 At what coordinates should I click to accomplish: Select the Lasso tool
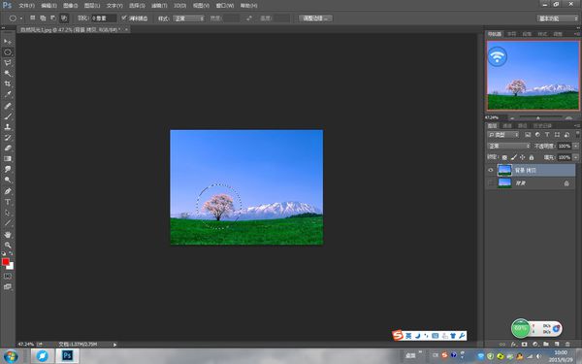[x=8, y=63]
